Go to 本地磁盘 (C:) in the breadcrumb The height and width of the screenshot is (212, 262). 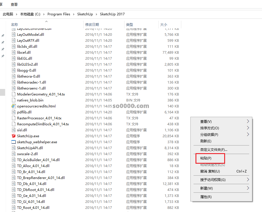(30, 14)
